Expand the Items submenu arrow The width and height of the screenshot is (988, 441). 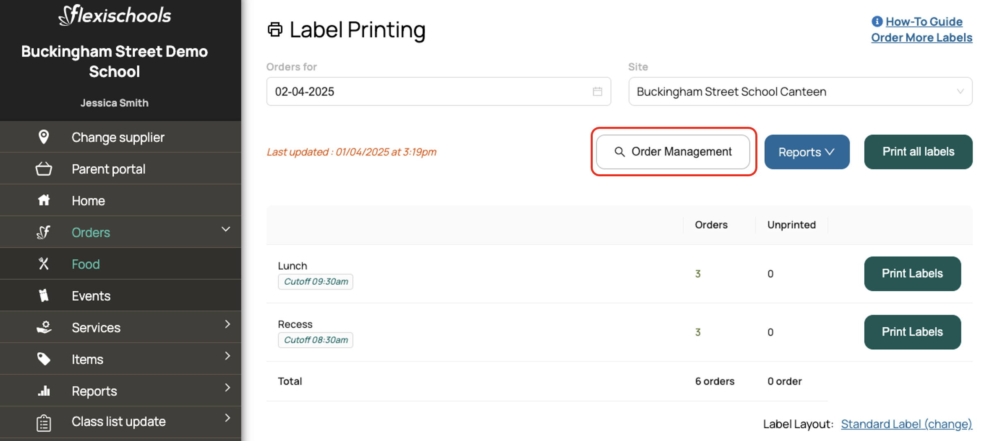tap(228, 356)
